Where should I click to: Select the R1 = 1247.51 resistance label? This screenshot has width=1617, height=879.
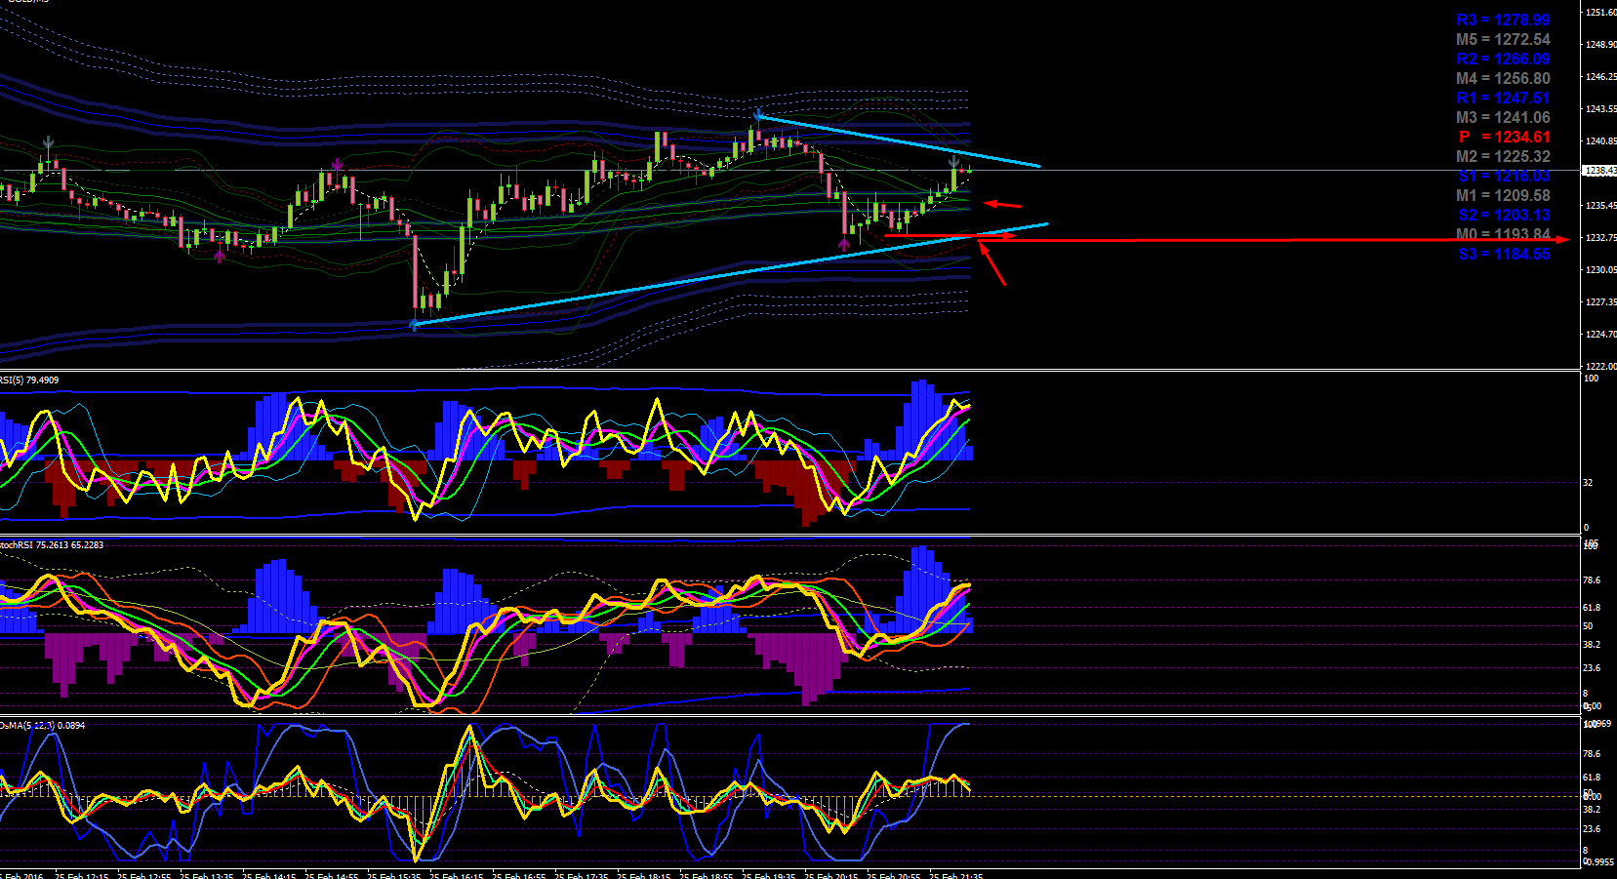pyautogui.click(x=1503, y=98)
